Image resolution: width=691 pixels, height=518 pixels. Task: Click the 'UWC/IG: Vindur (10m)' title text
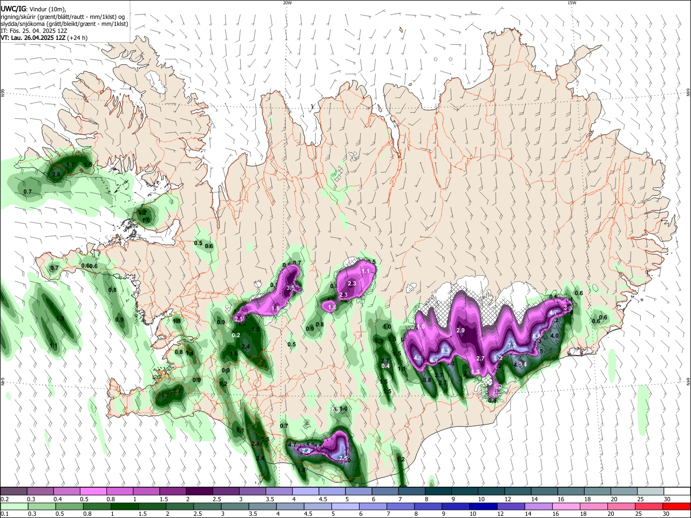pyautogui.click(x=33, y=9)
